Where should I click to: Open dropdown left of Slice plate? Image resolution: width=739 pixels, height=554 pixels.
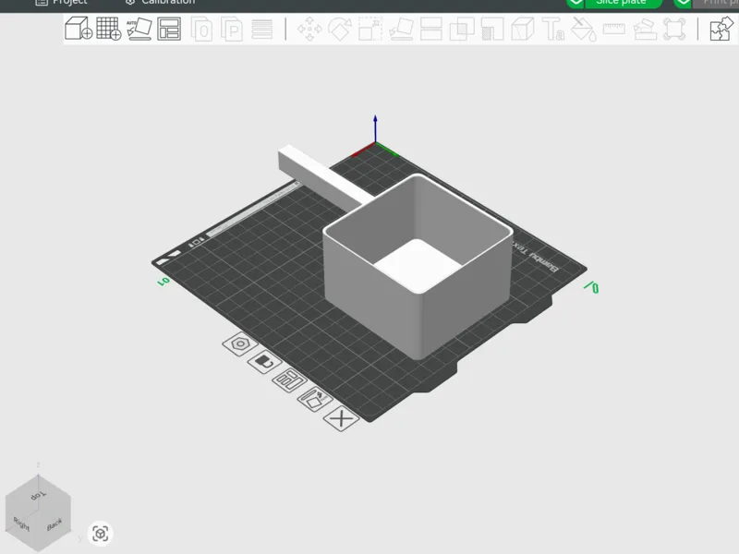tap(575, 3)
